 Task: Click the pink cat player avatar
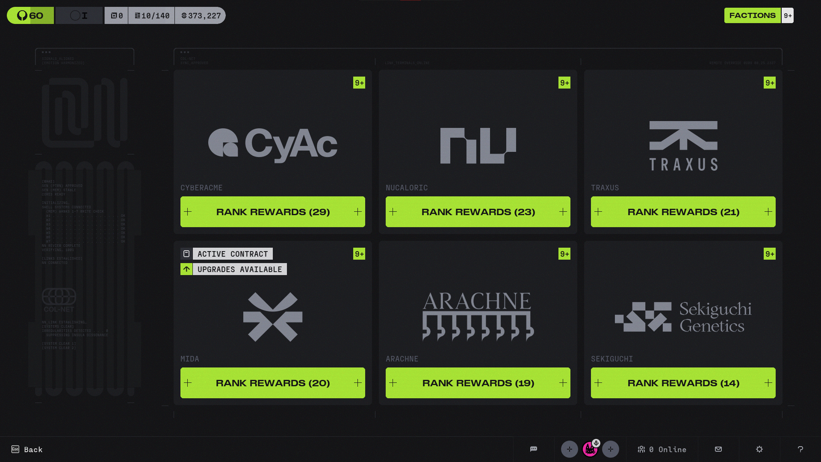click(x=590, y=450)
